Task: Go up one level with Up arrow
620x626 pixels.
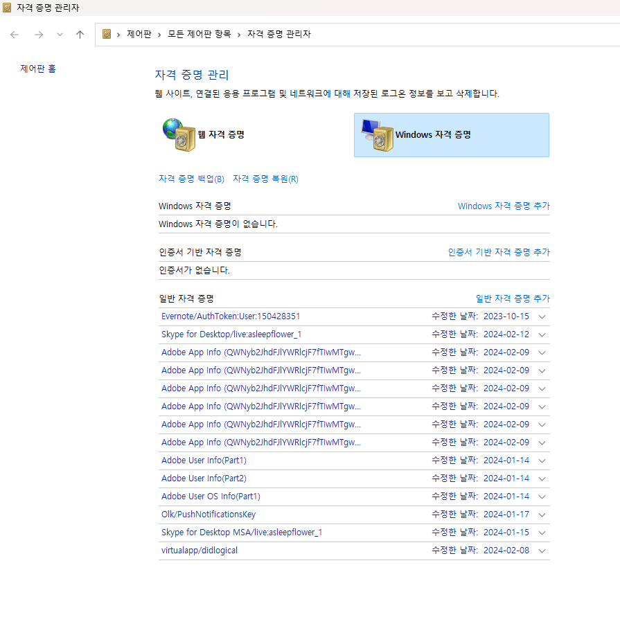Action: (x=80, y=35)
